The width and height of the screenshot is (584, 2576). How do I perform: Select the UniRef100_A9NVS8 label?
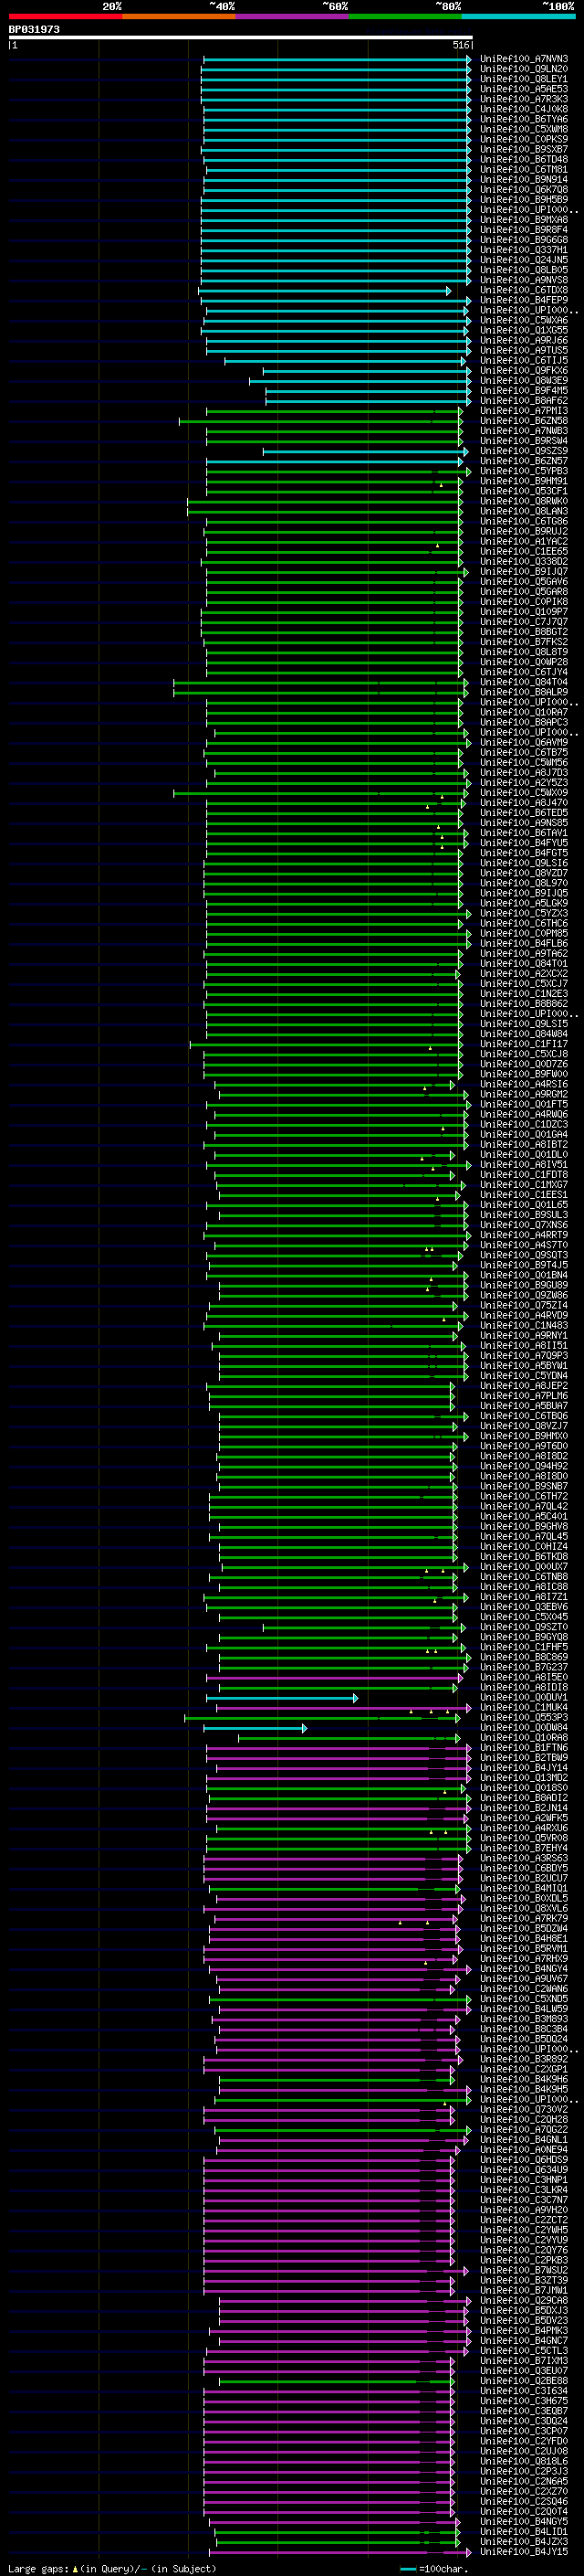524,280
